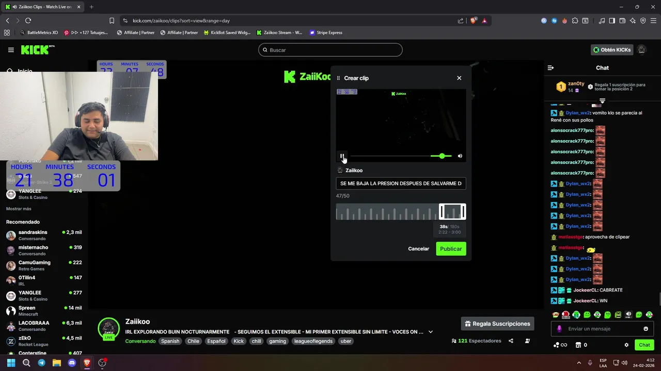Open the Windows Start menu

coord(11,363)
